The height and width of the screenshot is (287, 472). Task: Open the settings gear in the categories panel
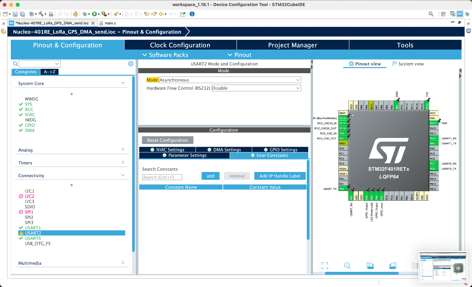click(131, 64)
